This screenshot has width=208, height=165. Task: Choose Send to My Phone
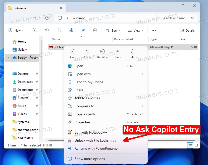(x=106, y=82)
